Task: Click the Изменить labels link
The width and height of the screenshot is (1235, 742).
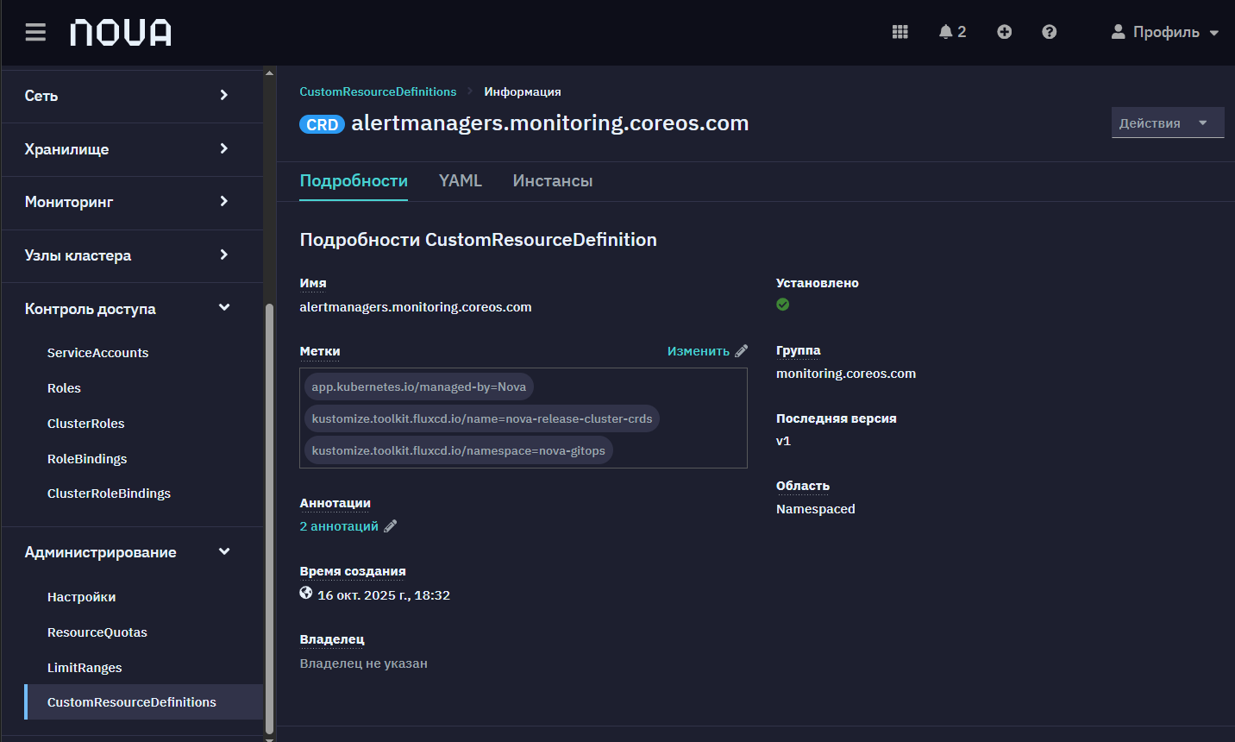Action: tap(699, 351)
